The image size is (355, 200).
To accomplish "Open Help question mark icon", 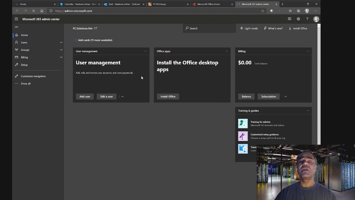I will pos(307,19).
